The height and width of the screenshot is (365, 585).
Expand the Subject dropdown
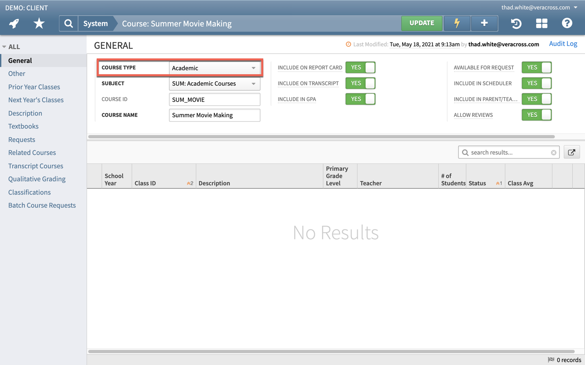(214, 84)
